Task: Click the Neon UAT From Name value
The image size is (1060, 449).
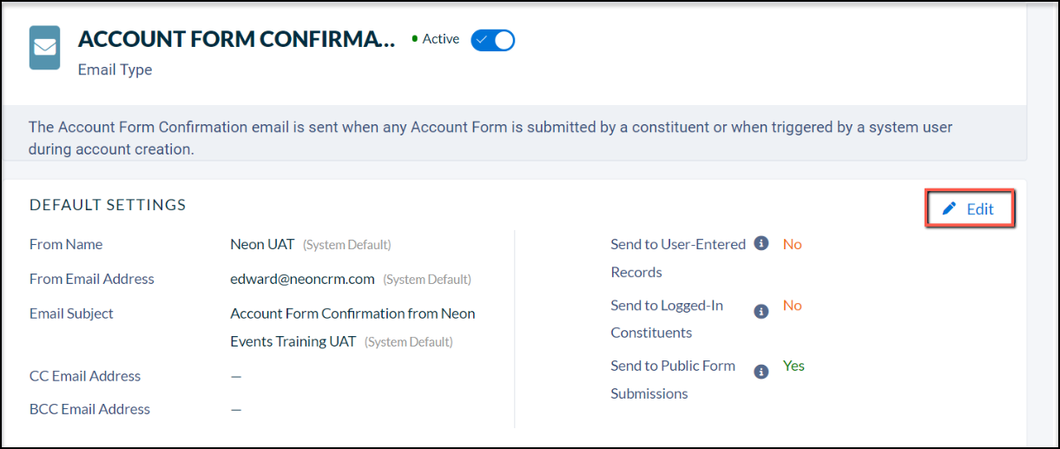Action: click(x=262, y=244)
